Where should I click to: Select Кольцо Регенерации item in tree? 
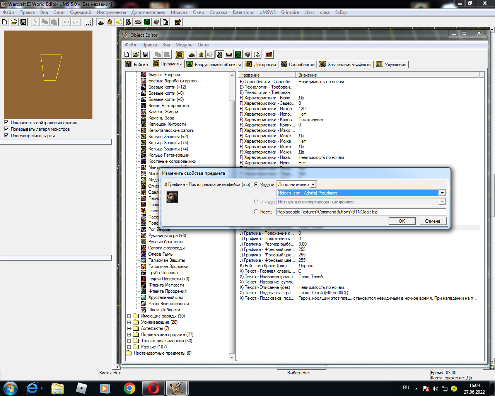click(x=169, y=155)
